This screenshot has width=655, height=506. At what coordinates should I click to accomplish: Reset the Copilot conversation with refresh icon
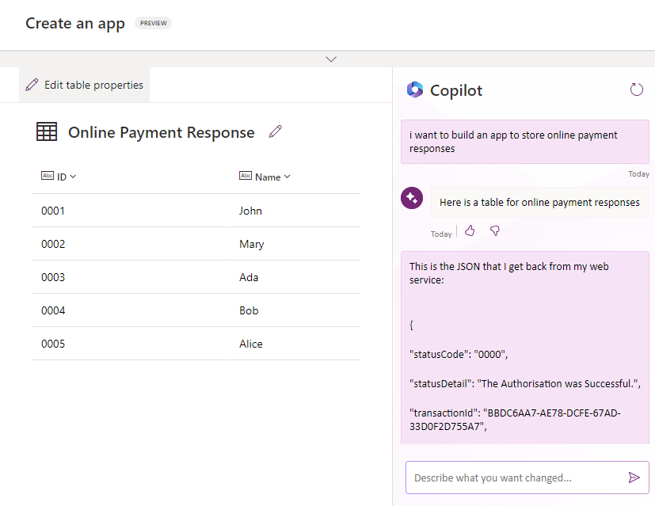click(x=636, y=89)
